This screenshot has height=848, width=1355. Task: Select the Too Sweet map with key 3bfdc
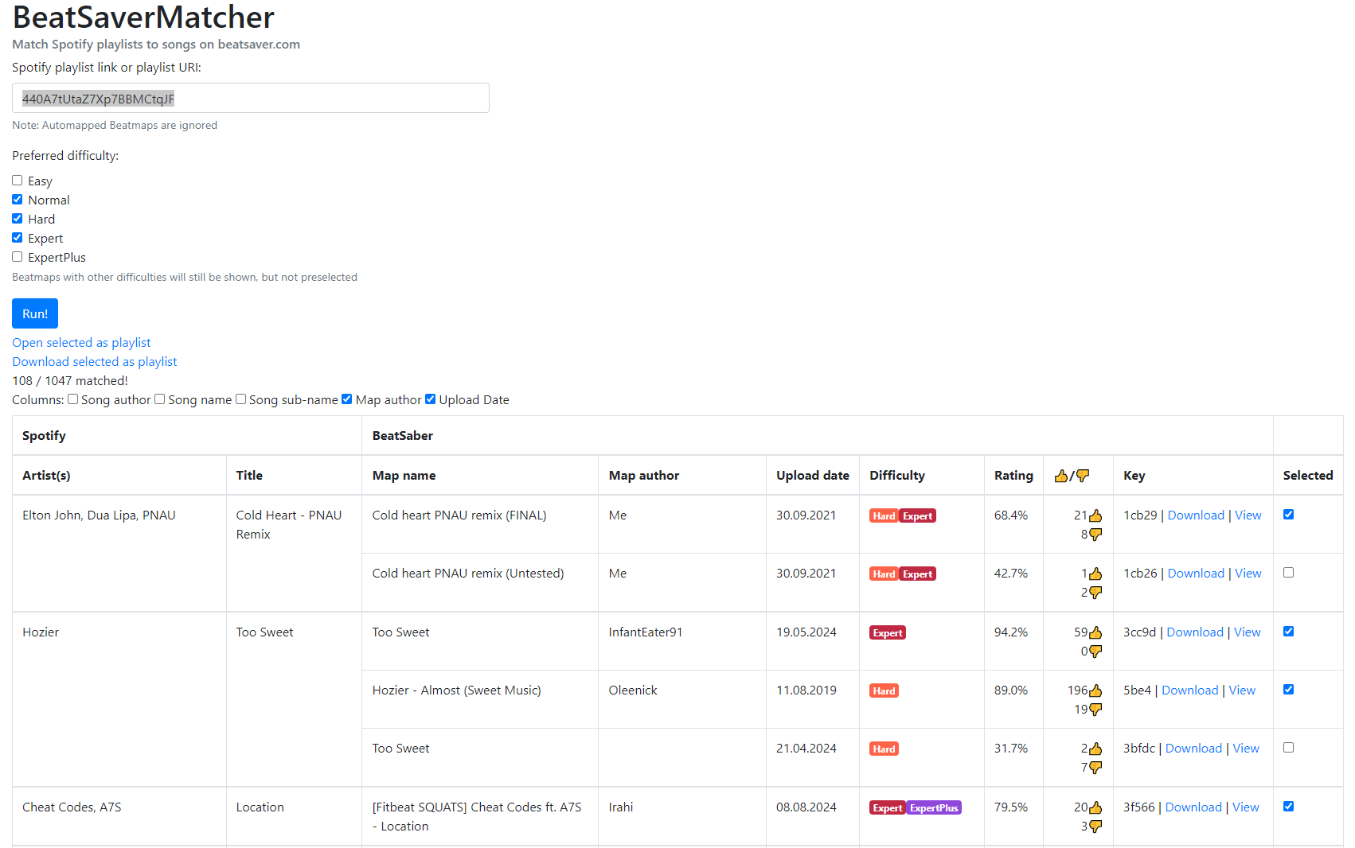coord(1288,748)
